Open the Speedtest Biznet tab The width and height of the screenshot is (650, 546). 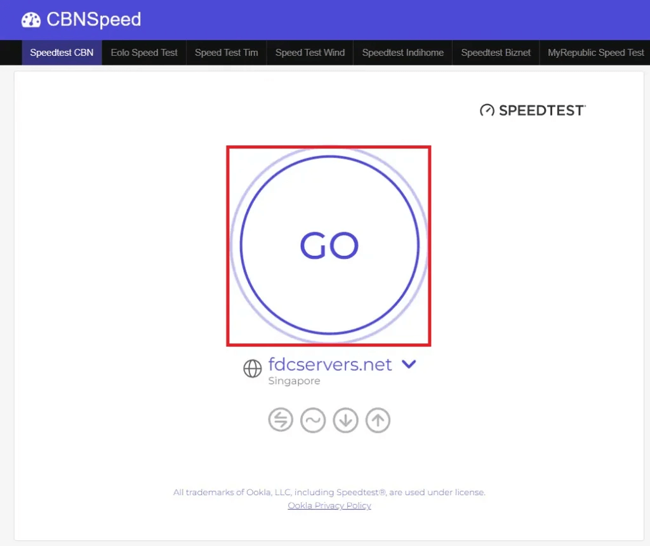coord(496,53)
